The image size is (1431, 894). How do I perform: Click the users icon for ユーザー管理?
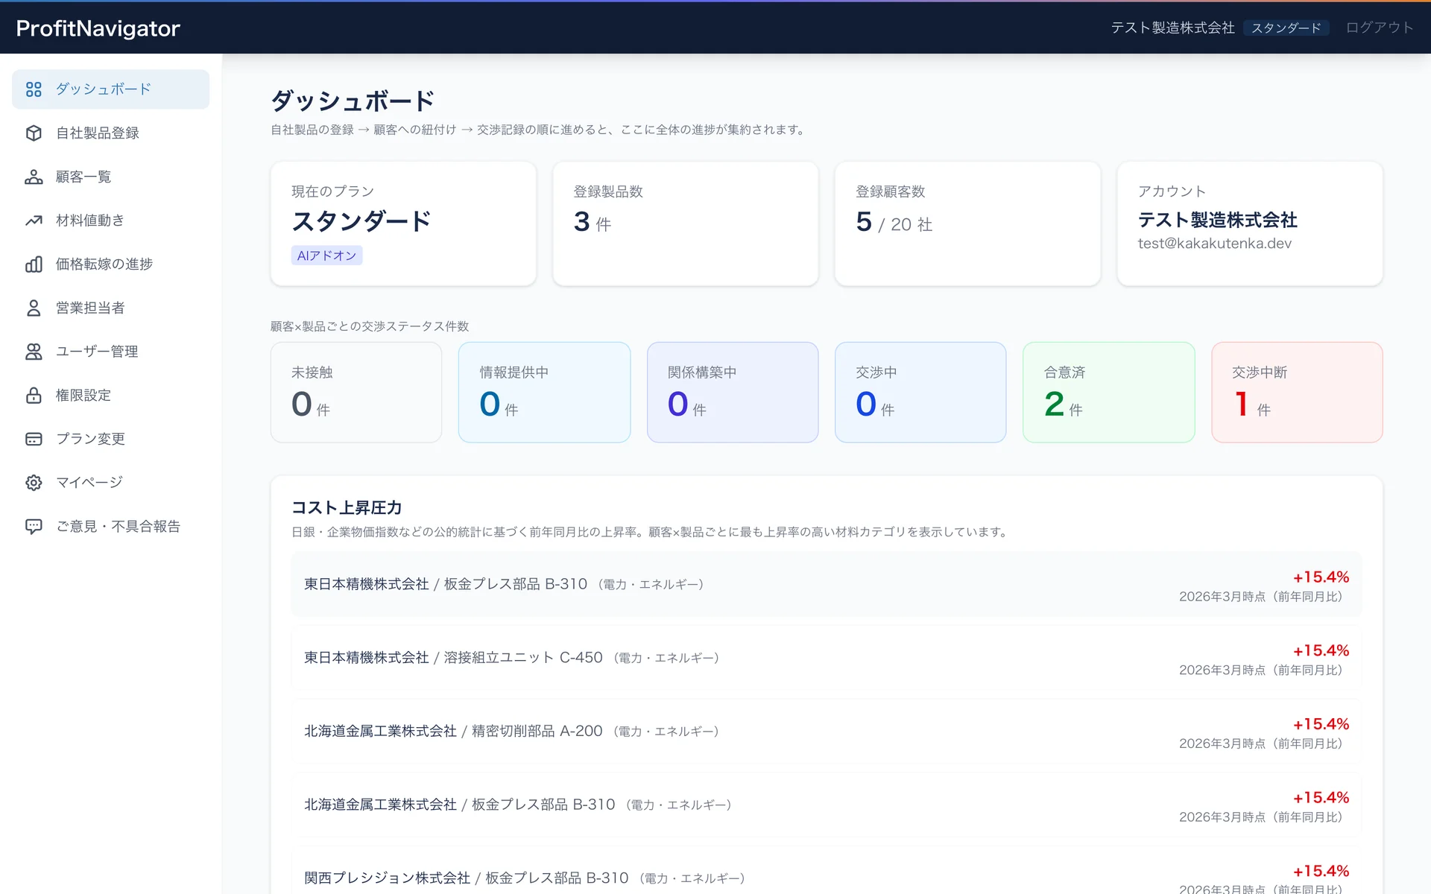pyautogui.click(x=34, y=352)
